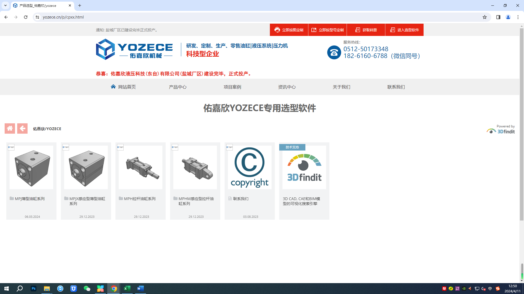Screen dimensions: 524x294
Task: Click 进入选型软件 red button
Action: click(404, 30)
